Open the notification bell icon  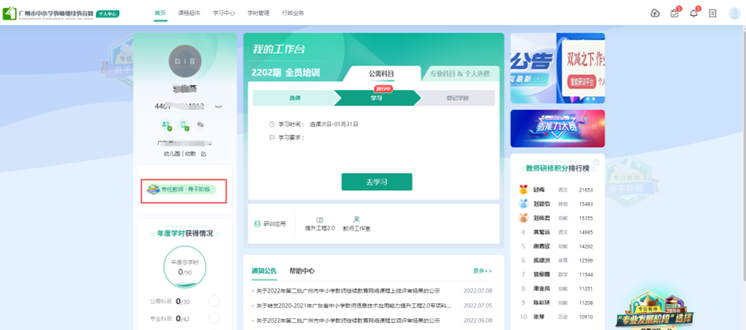(694, 13)
